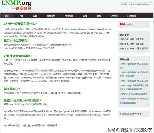Screen dimensions: 154x133
Task: Open the 下载 nav item
Action: (x=21, y=16)
